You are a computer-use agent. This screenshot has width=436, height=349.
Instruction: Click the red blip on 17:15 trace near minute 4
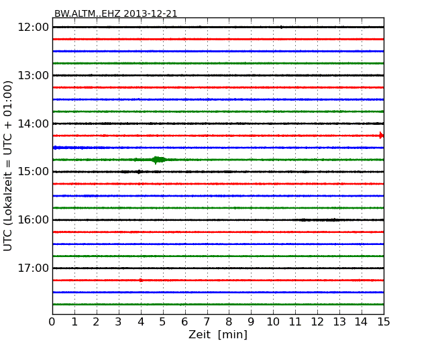point(141,281)
